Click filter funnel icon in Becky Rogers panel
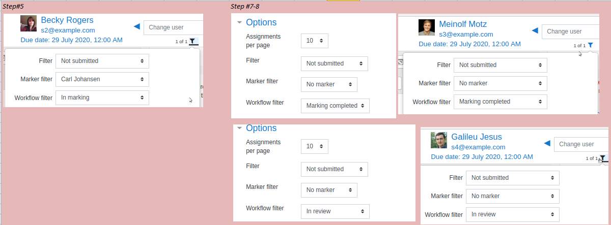The height and width of the screenshot is (225, 611). [192, 42]
